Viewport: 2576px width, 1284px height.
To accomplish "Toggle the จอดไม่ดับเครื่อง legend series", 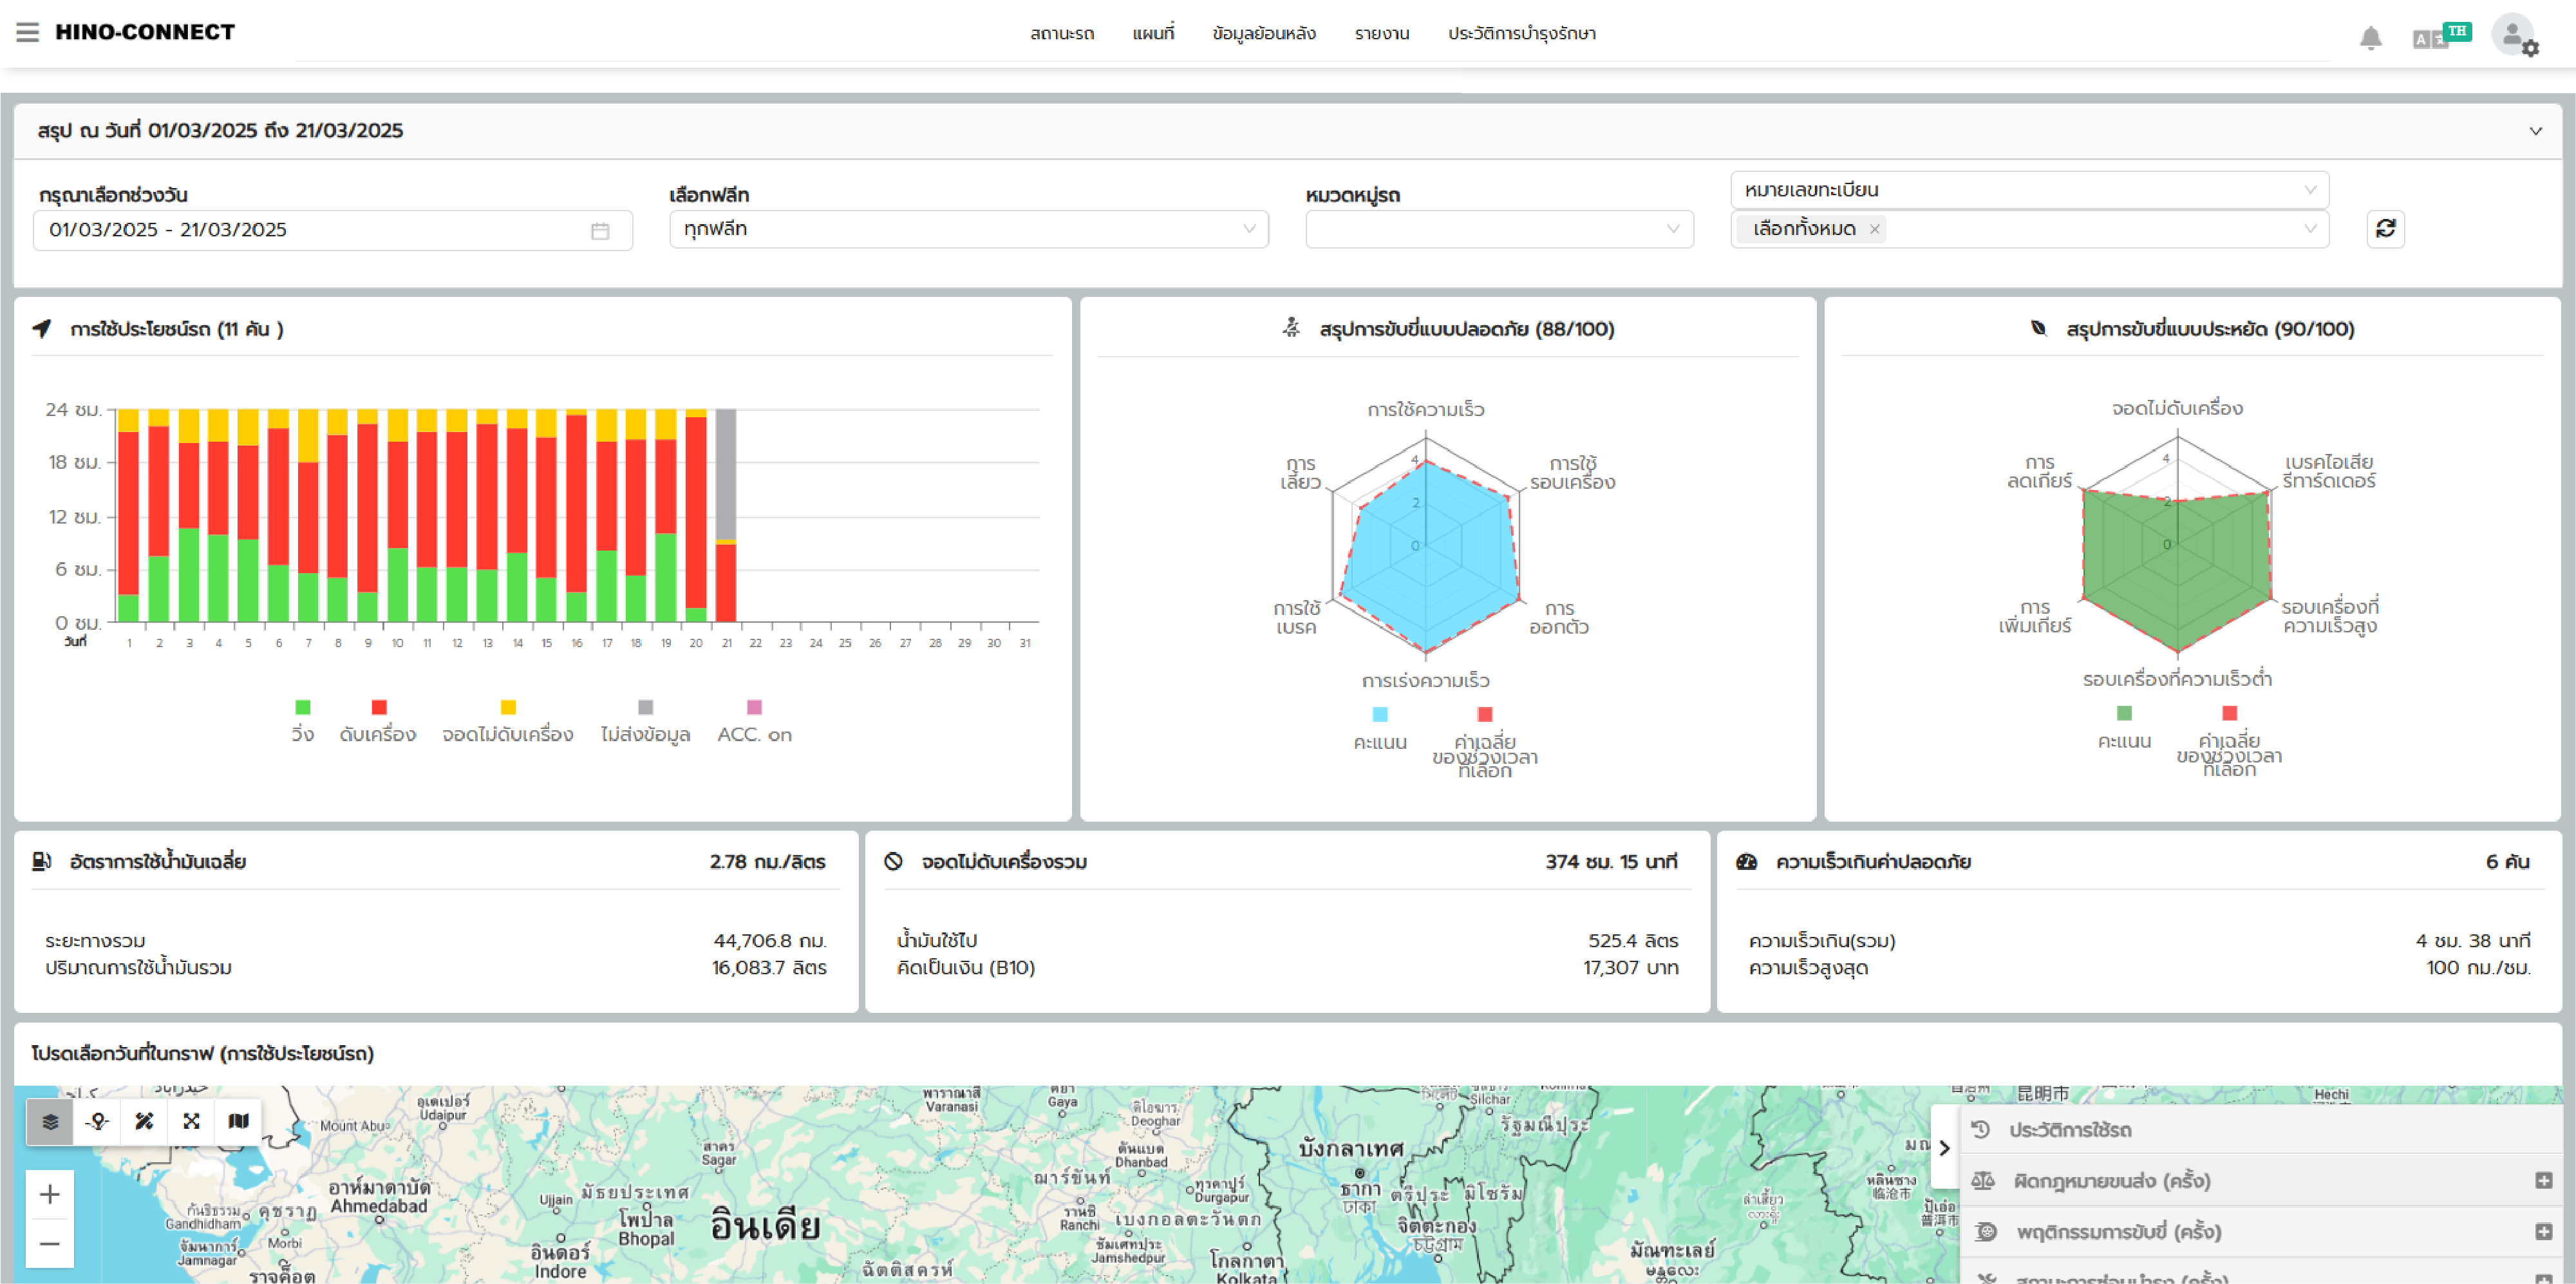I will (508, 721).
